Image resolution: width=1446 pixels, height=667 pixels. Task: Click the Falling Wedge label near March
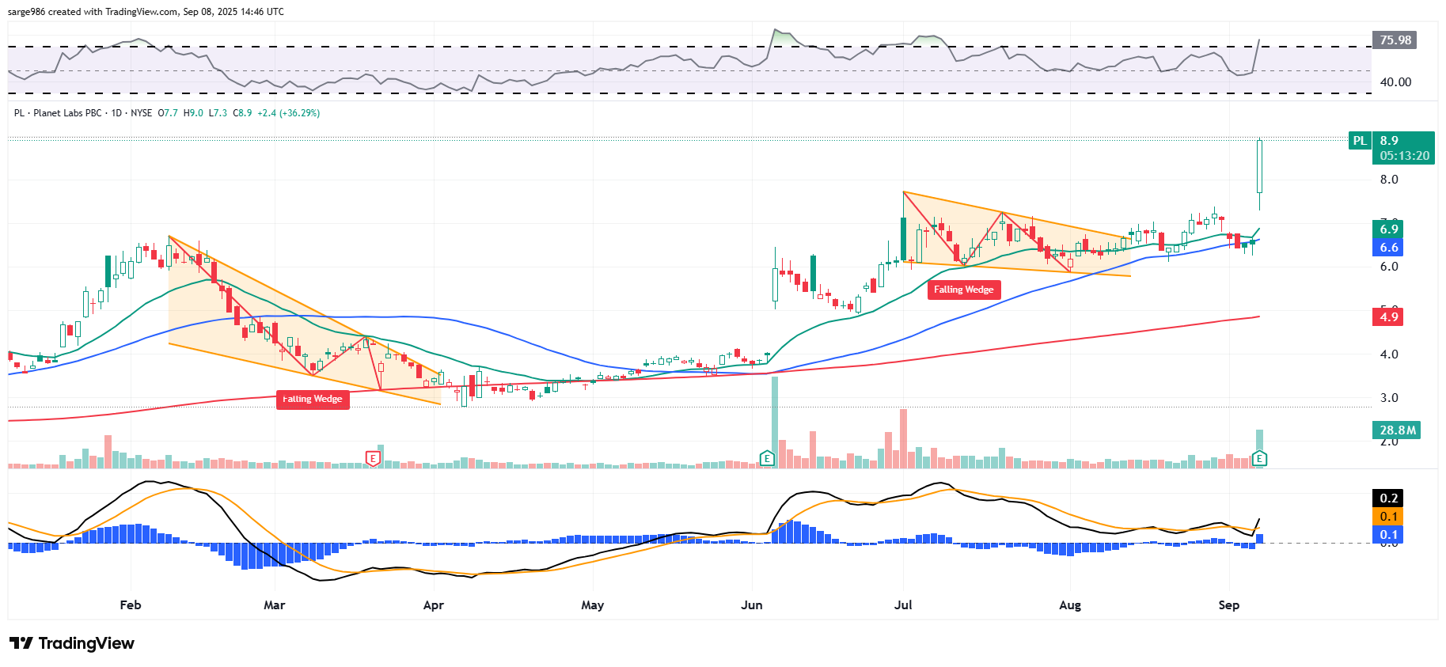coord(313,400)
